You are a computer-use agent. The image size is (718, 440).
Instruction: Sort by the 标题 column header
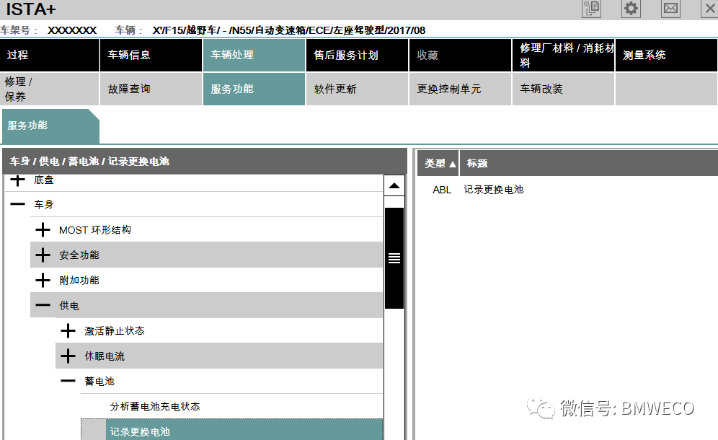coord(588,163)
